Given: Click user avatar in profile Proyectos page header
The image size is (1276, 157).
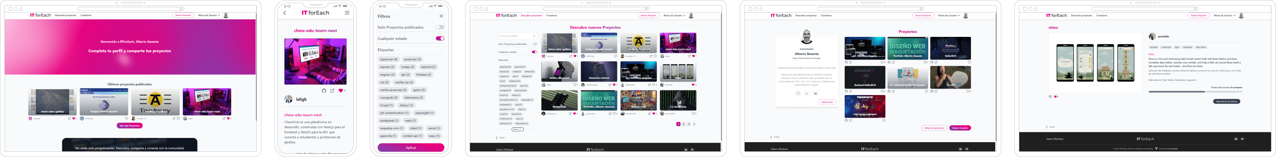Looking at the screenshot, I should 965,15.
